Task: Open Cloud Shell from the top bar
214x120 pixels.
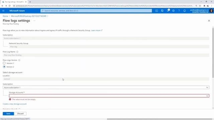Action: [x=156, y=11]
